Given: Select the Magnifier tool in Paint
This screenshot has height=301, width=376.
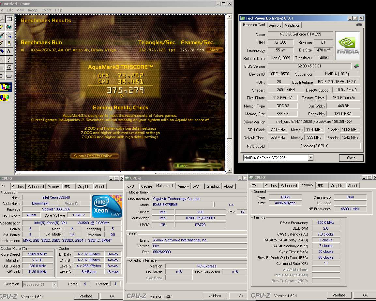Looking at the screenshot, I should click(9, 35).
